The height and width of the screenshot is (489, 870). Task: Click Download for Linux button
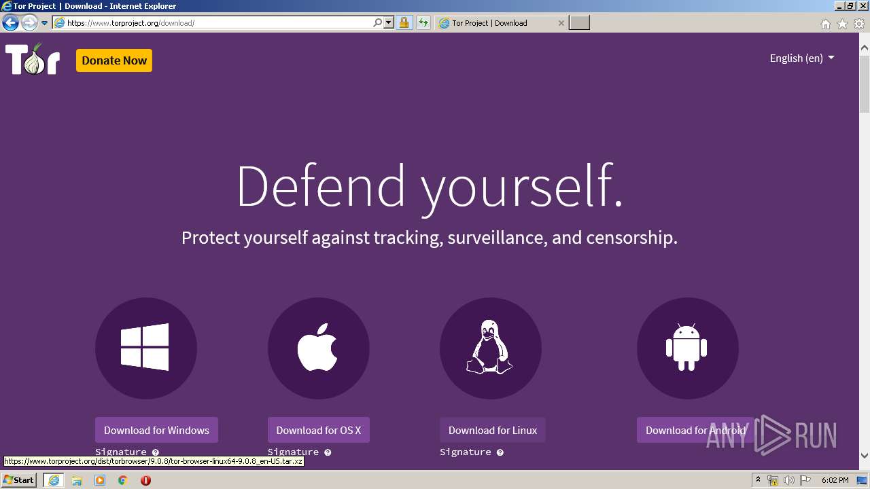pos(493,430)
